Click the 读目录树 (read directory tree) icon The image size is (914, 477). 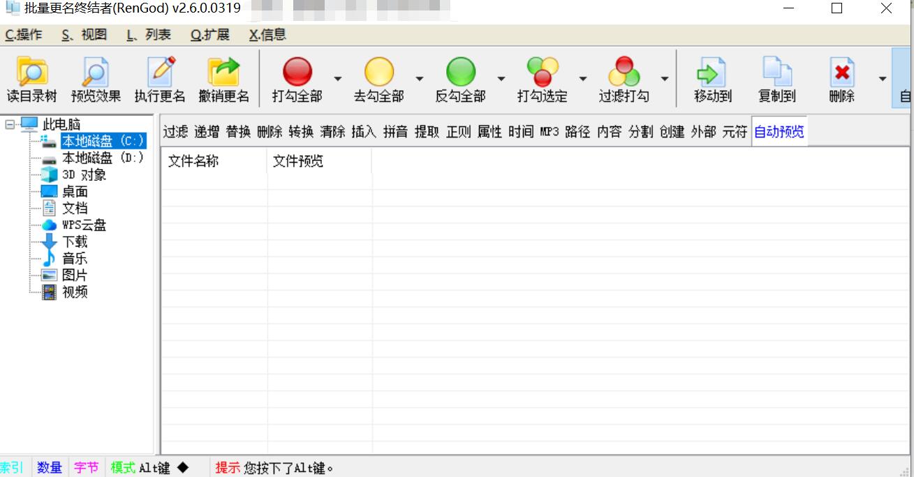(31, 77)
